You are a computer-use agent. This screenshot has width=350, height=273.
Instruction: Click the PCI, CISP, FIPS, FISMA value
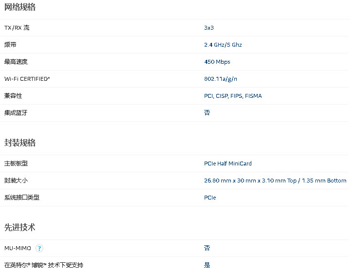click(x=233, y=96)
